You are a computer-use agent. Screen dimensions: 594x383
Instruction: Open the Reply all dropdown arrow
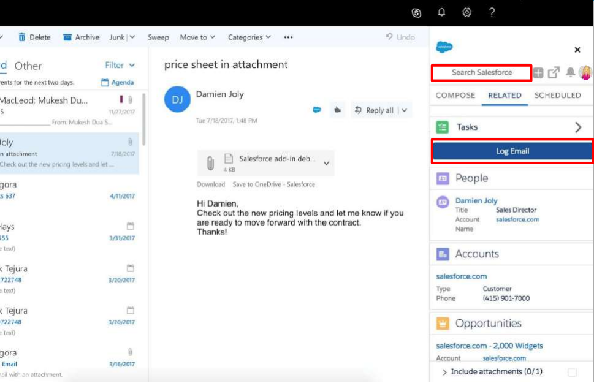click(403, 110)
